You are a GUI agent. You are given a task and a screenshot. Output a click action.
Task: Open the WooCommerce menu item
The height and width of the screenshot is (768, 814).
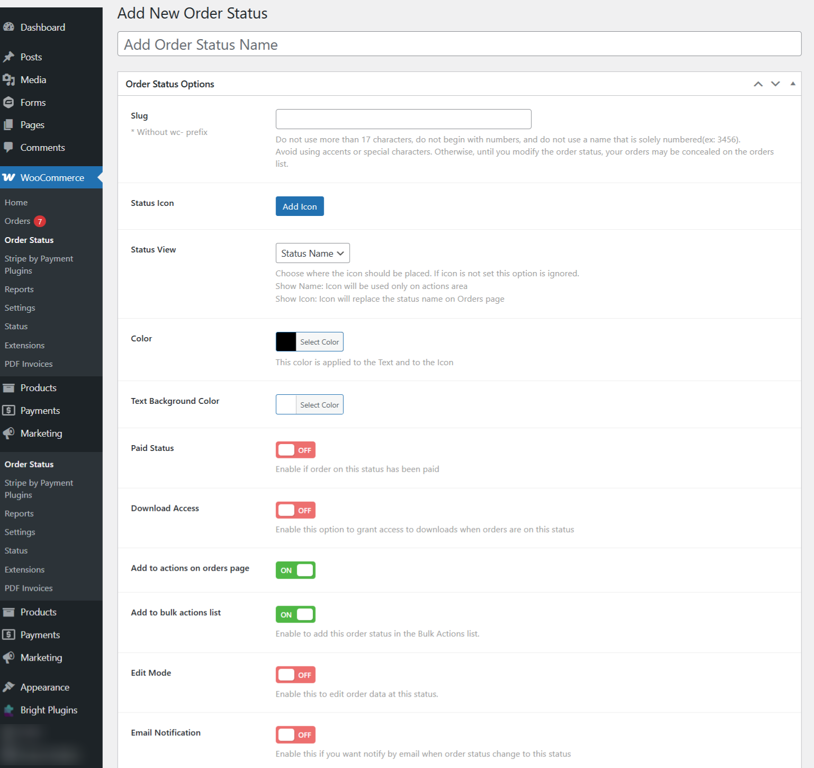(52, 178)
